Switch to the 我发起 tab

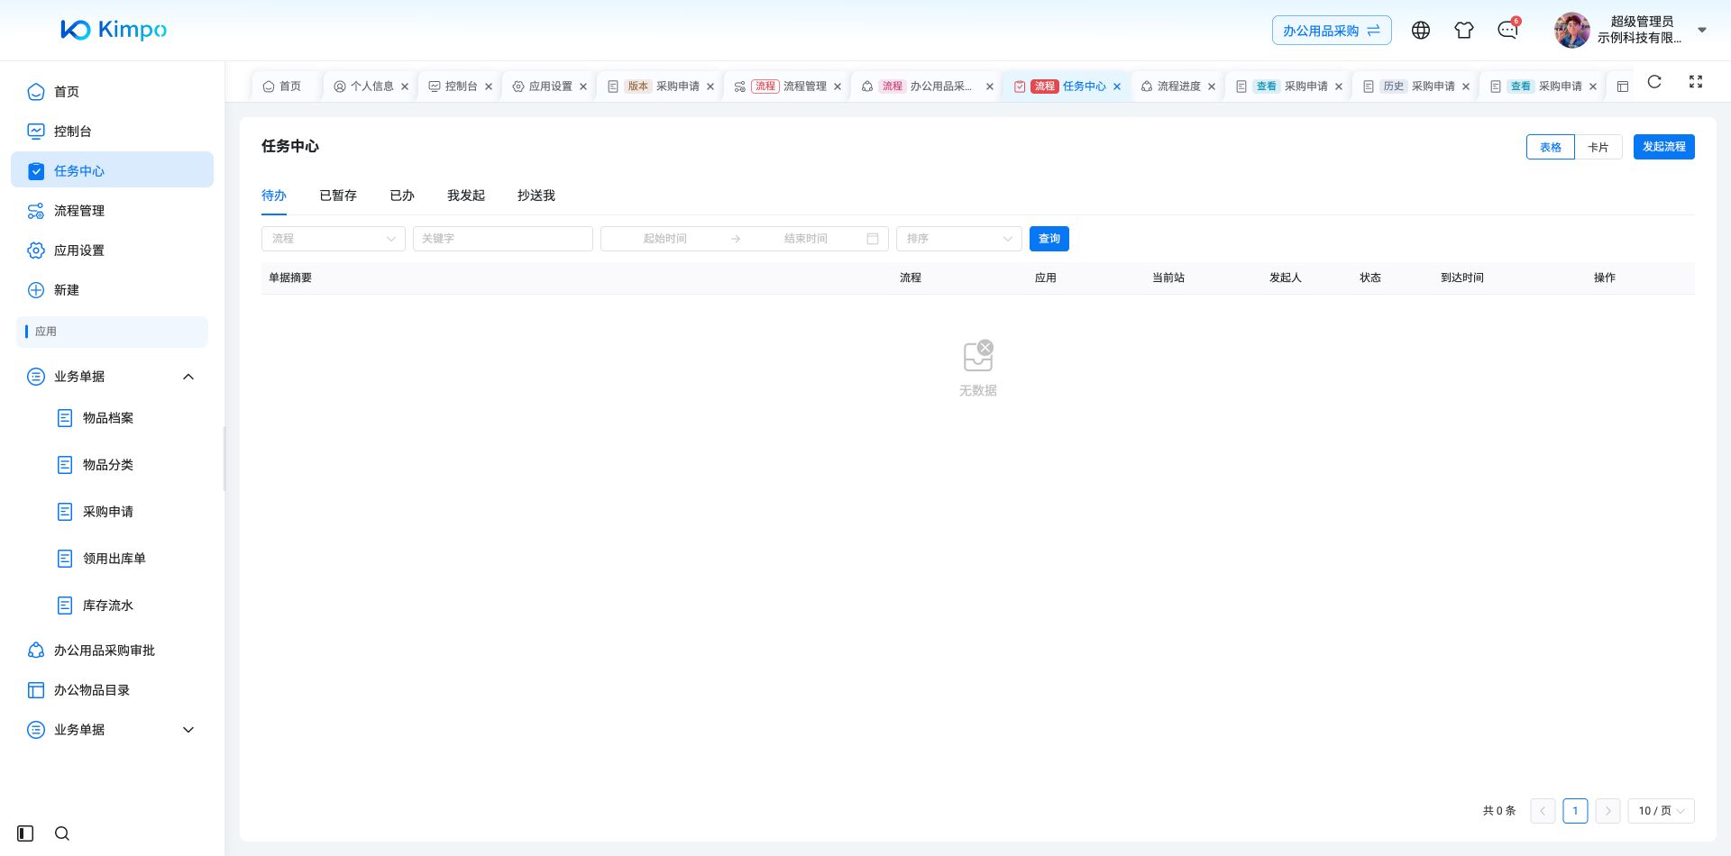click(x=466, y=196)
